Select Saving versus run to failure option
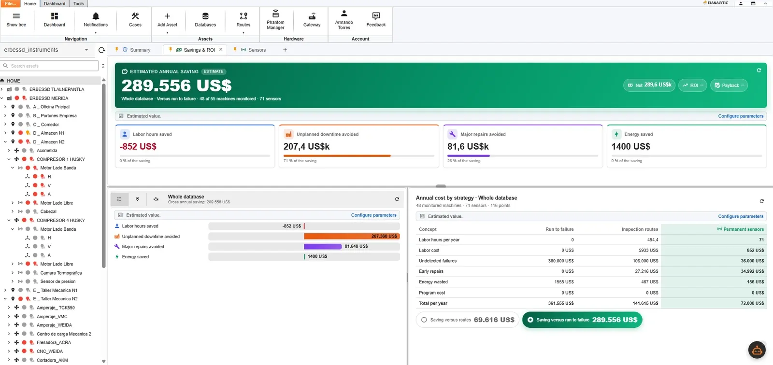 (x=582, y=320)
